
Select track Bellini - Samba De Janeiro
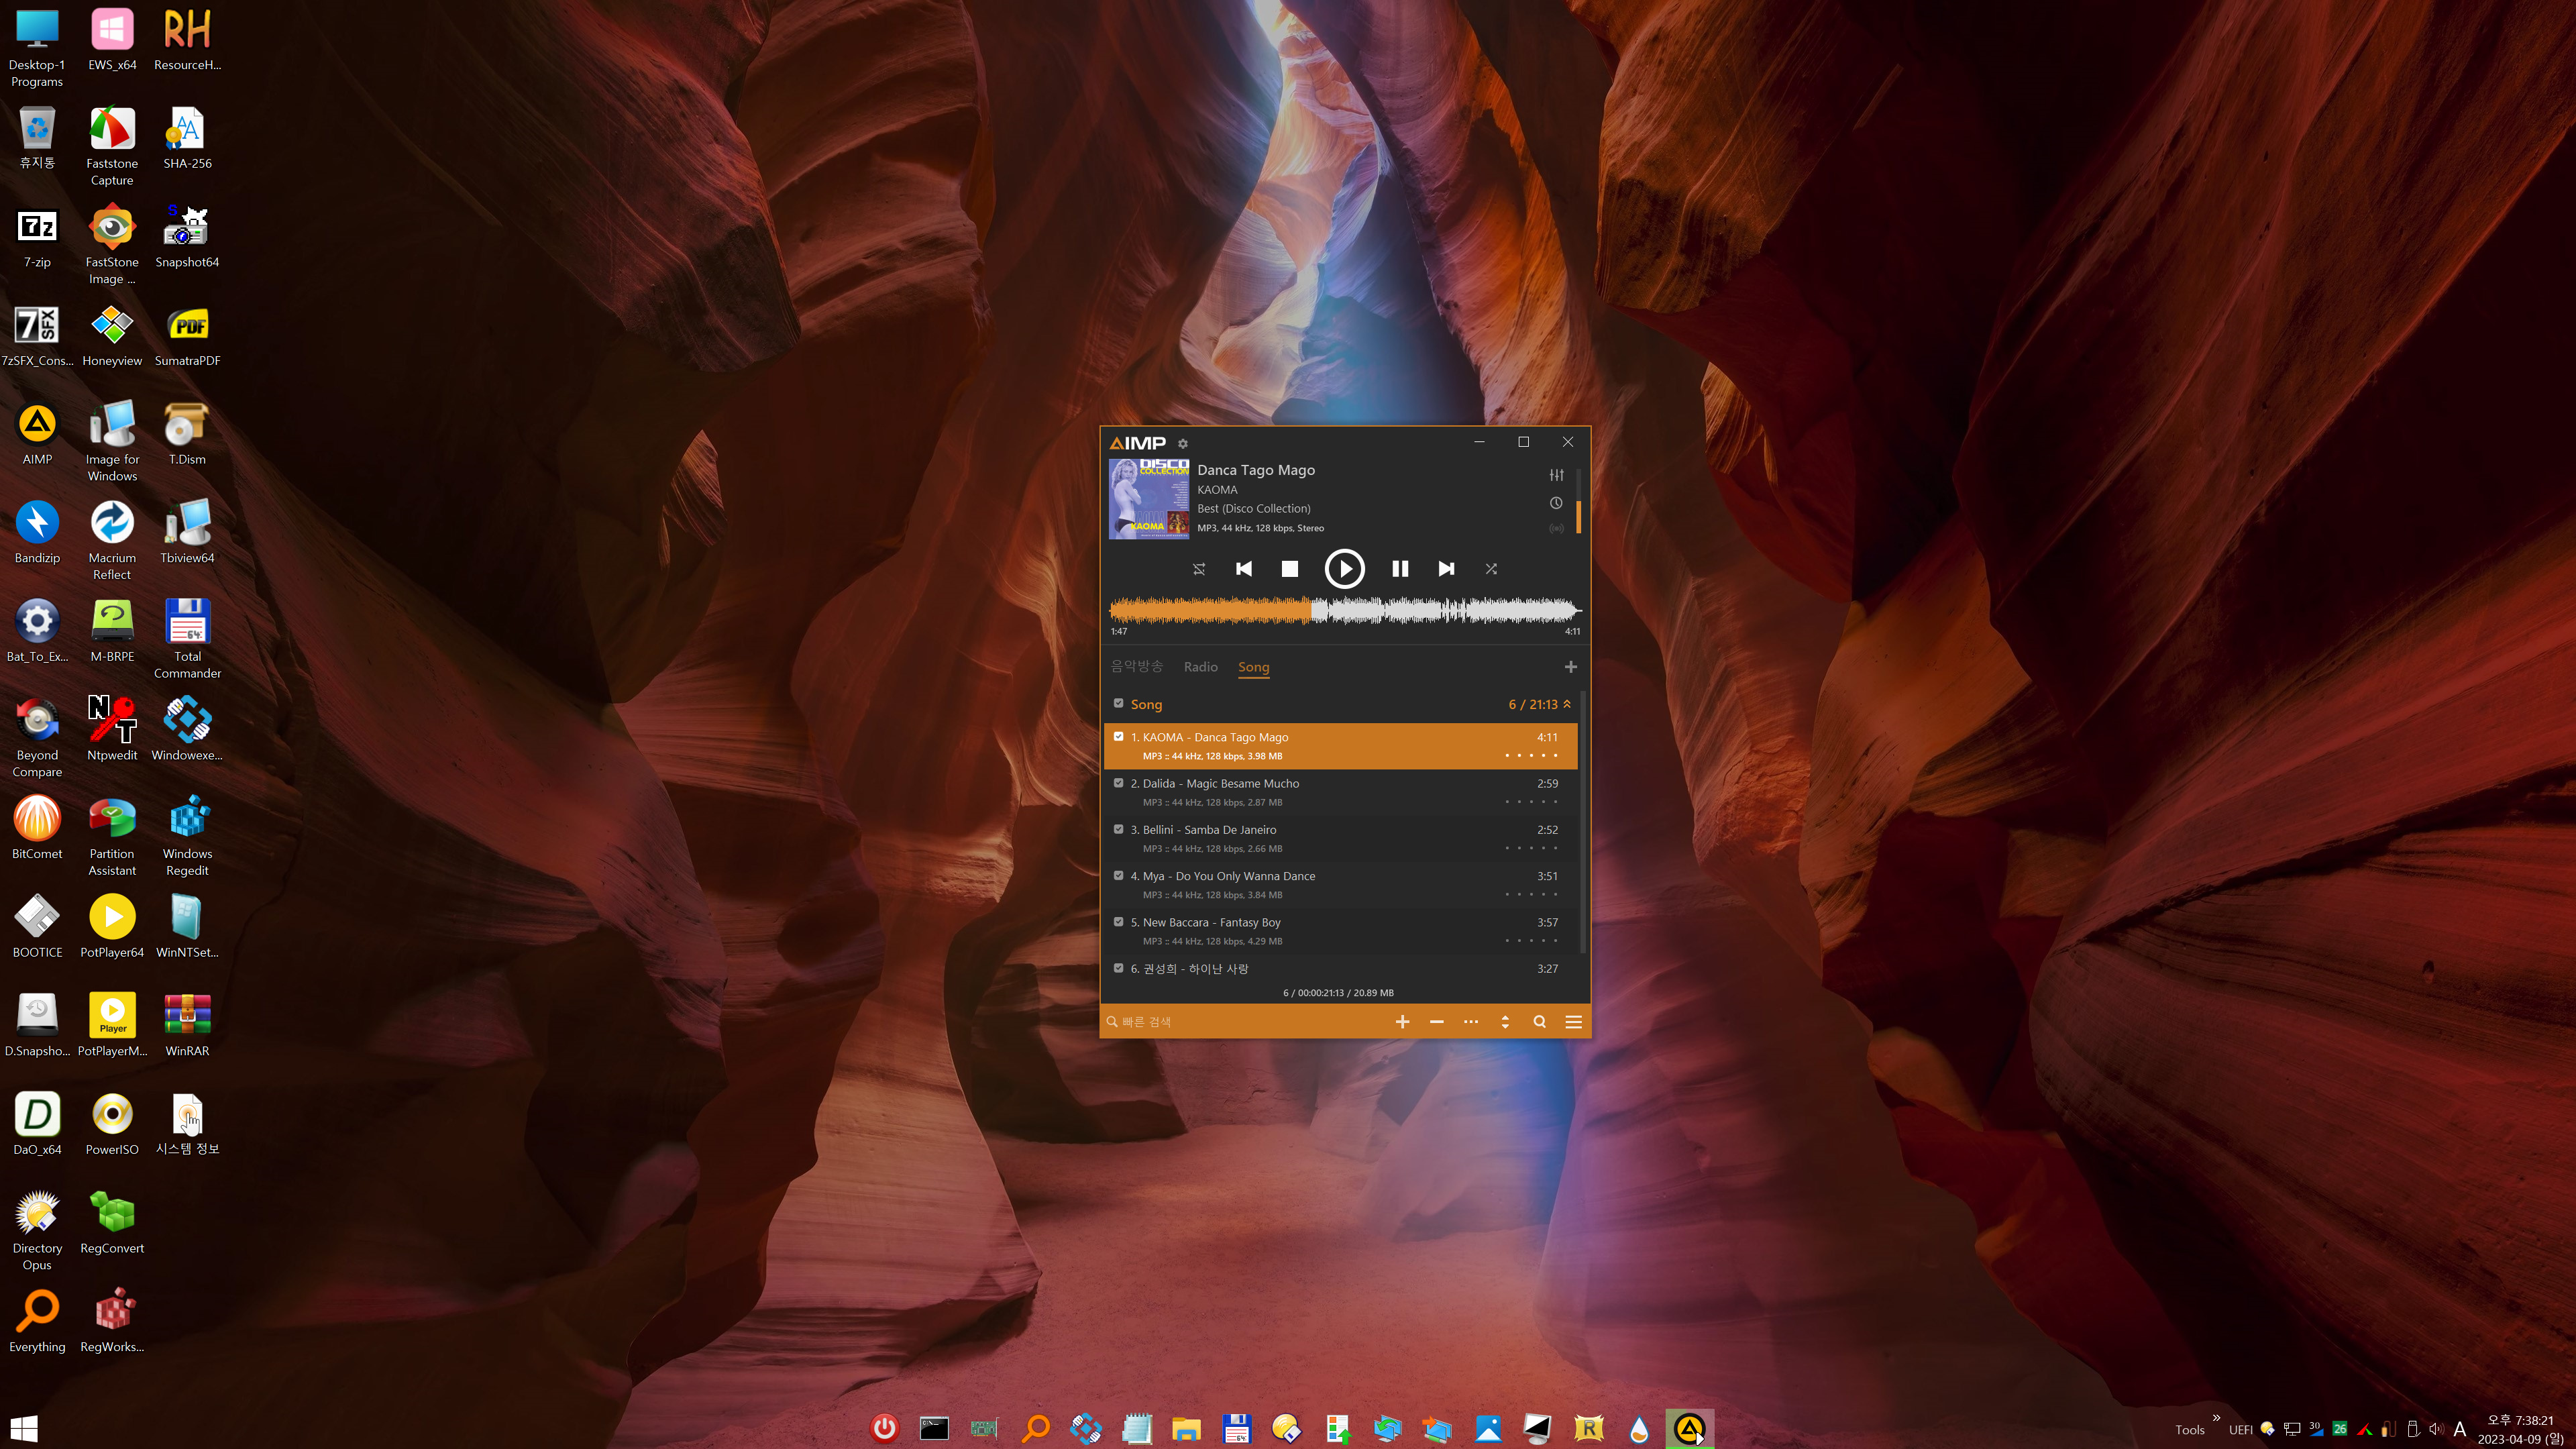pyautogui.click(x=1341, y=838)
